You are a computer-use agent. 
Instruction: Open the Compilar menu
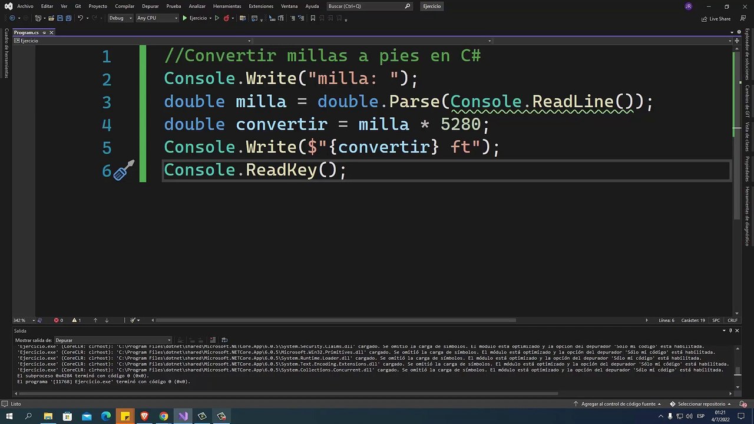coord(125,6)
